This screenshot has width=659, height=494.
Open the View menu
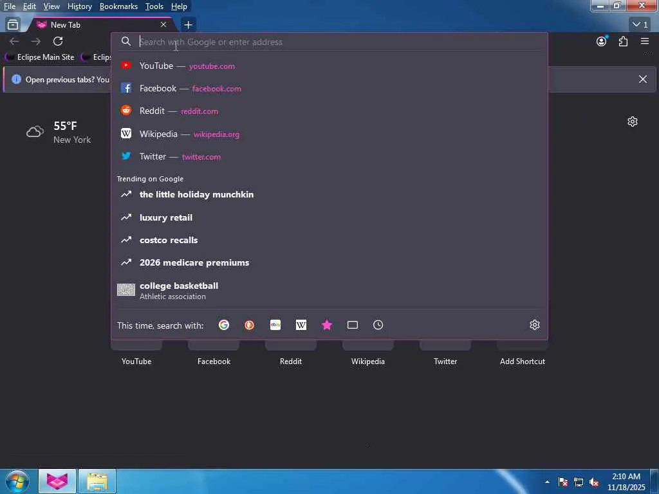click(x=51, y=6)
